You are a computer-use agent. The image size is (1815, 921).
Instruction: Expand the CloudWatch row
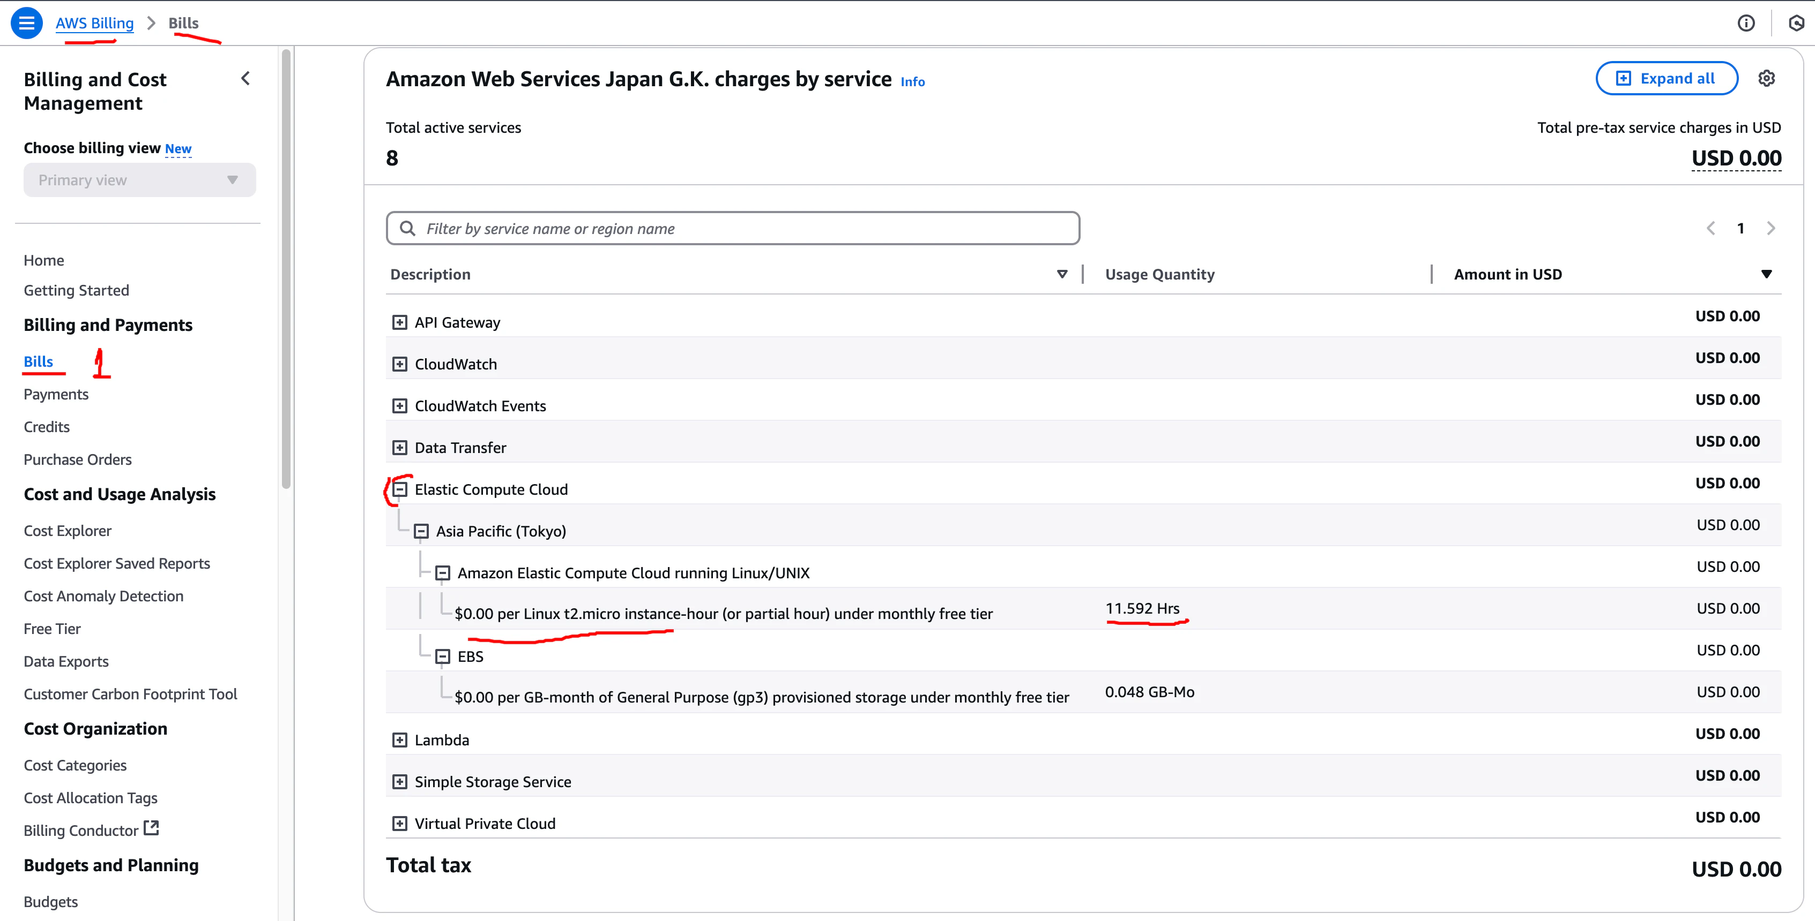[399, 364]
